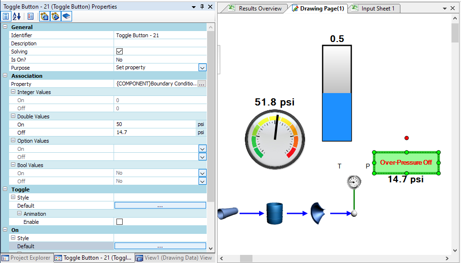
Task: Open Toggle Default style ellipsis button
Action: [160, 206]
